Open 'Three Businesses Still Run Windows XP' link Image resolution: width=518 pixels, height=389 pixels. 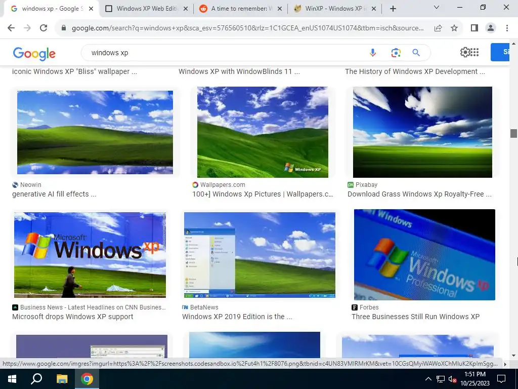tap(416, 317)
